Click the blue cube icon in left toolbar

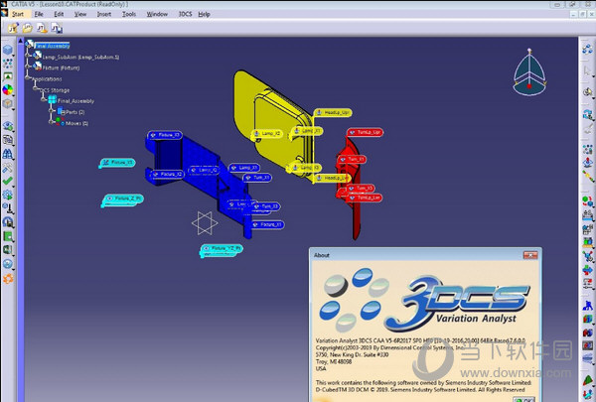pyautogui.click(x=8, y=50)
